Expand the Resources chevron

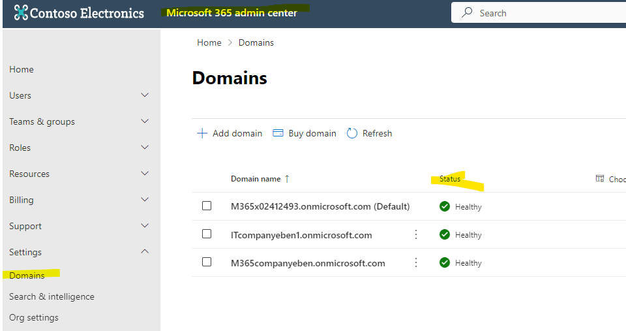click(145, 174)
